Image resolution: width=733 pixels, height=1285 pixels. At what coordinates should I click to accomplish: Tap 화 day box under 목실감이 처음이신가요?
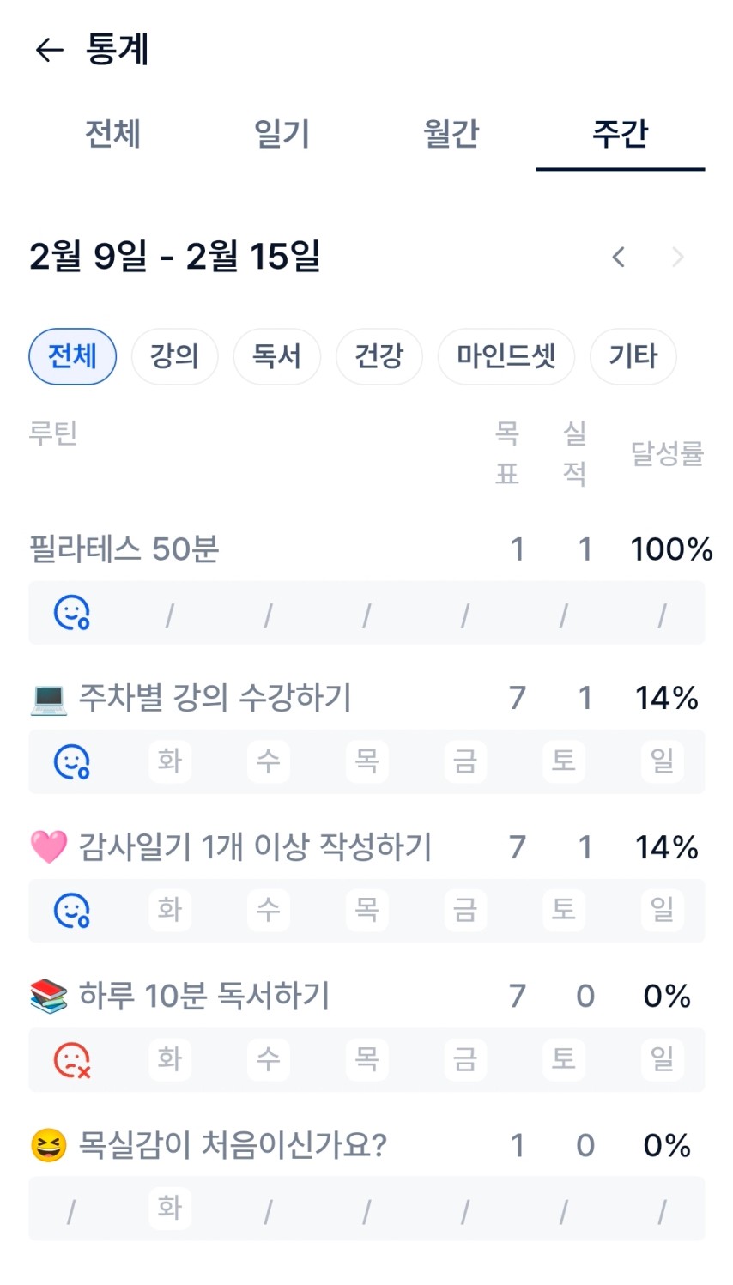point(170,1208)
